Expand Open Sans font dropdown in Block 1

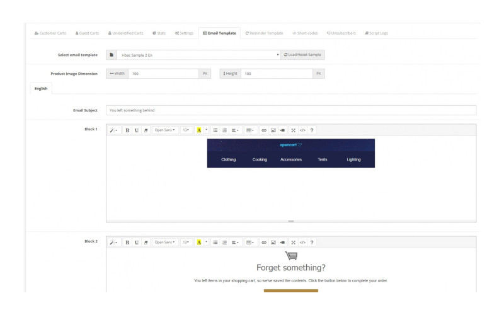tap(164, 130)
